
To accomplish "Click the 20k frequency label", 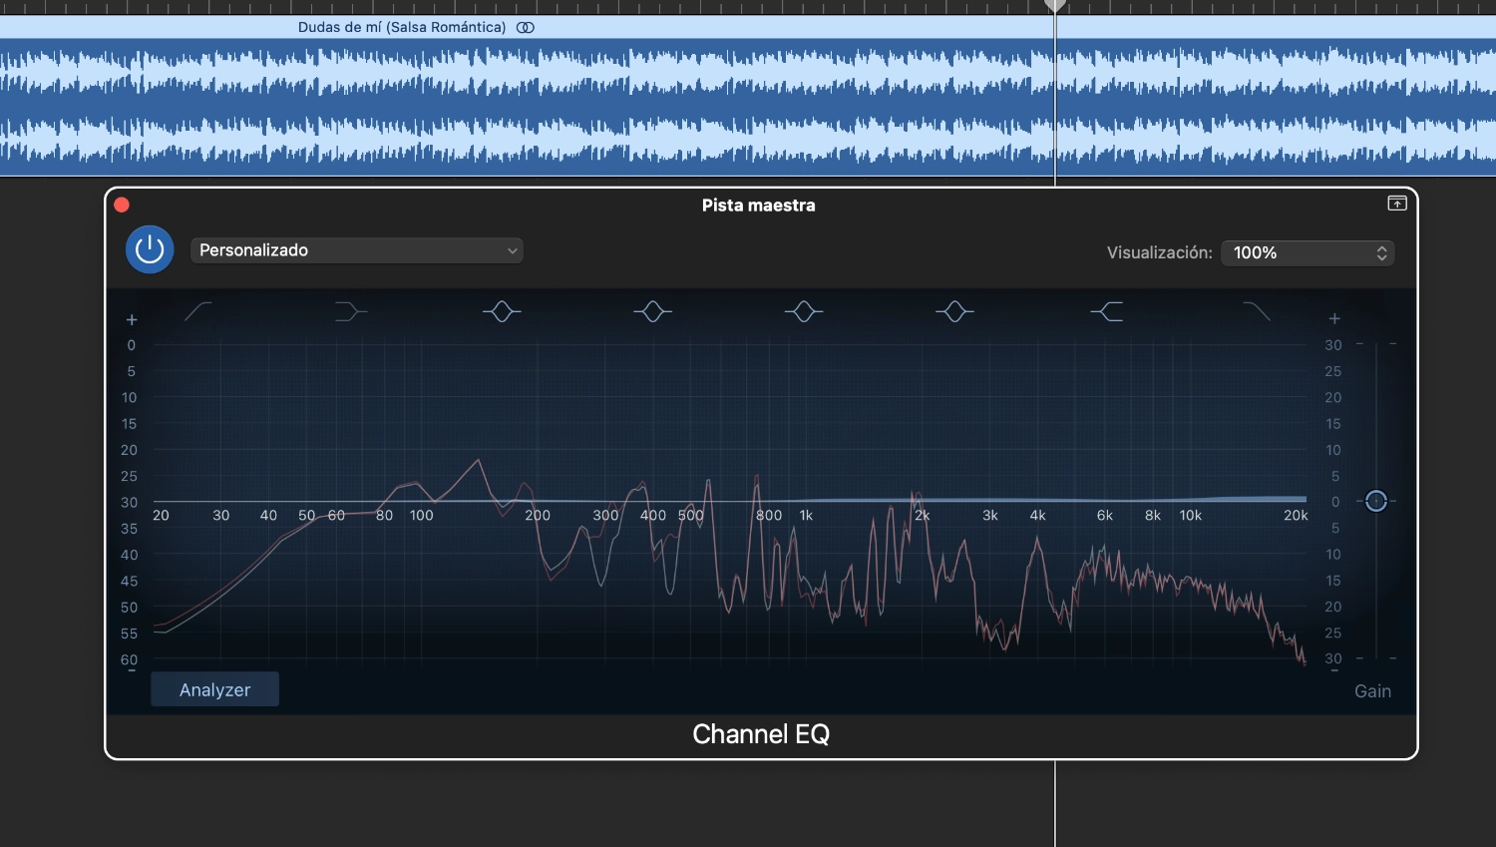I will click(x=1296, y=516).
